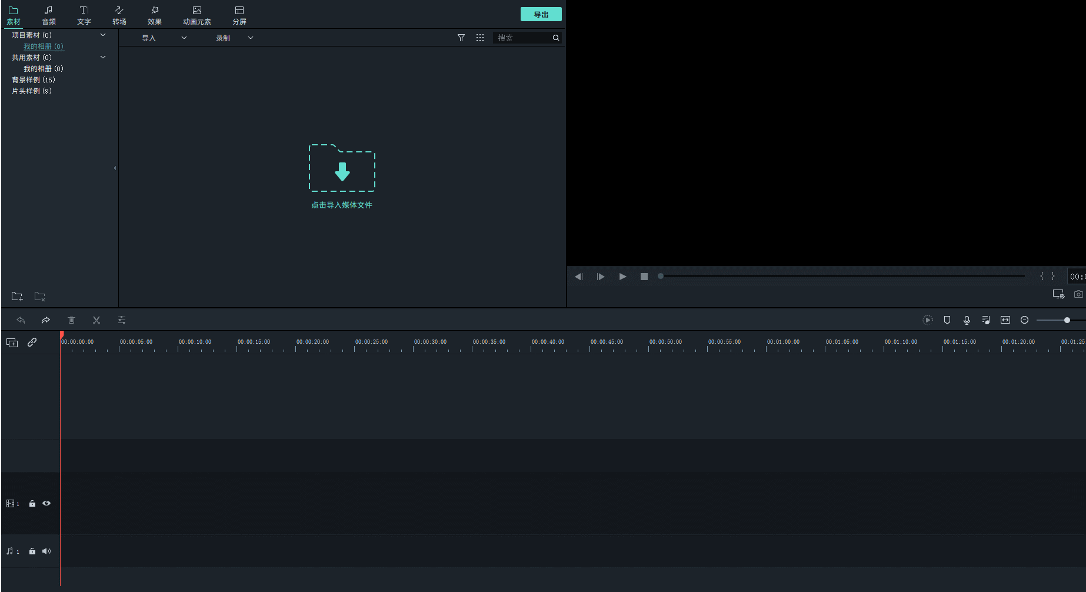Viewport: 1086px width, 592px height.
Task: Lock video track 1
Action: point(32,504)
